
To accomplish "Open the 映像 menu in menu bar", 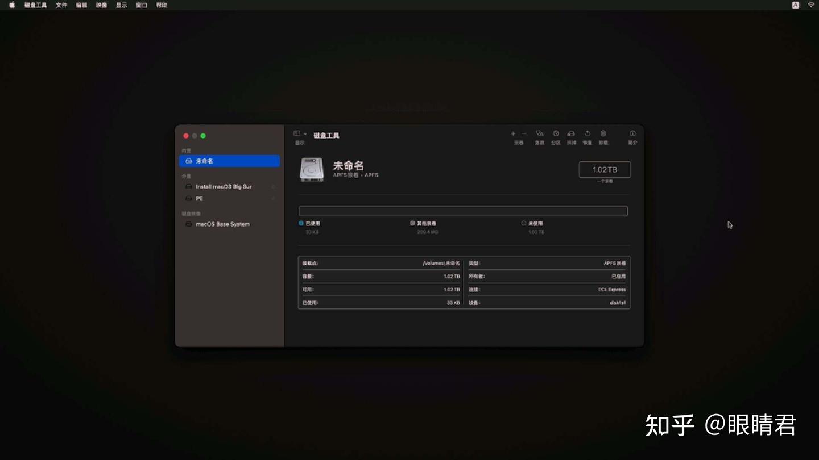I will coord(101,5).
